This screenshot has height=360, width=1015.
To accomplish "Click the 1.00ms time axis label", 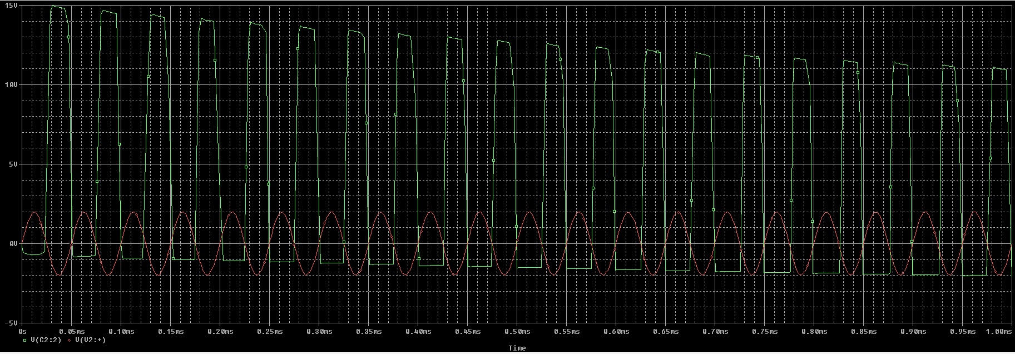I will tap(1000, 332).
